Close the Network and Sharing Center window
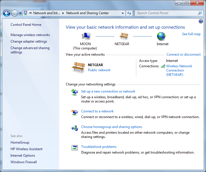Image resolution: width=206 pixels, height=172 pixels. tap(197, 3)
